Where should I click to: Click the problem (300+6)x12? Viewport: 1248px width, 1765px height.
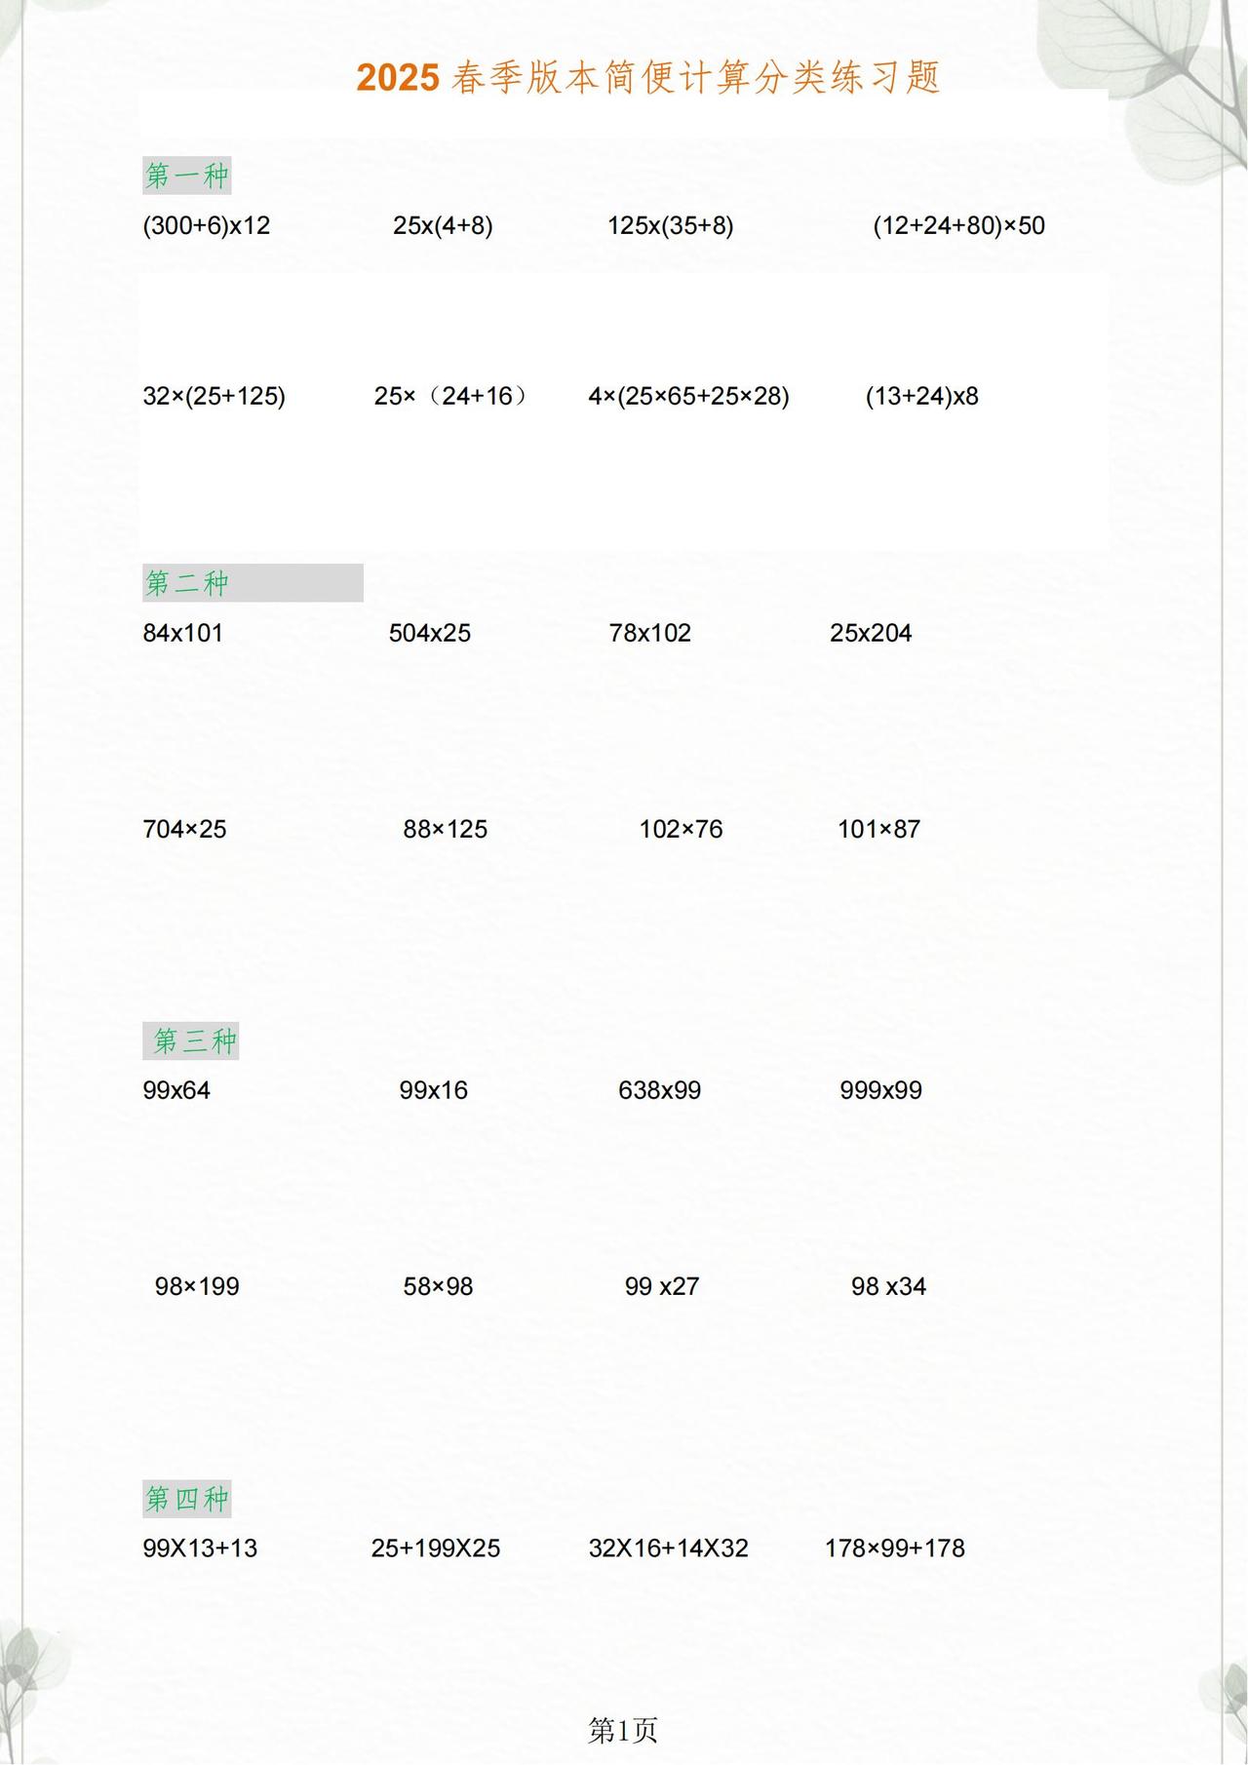[207, 226]
